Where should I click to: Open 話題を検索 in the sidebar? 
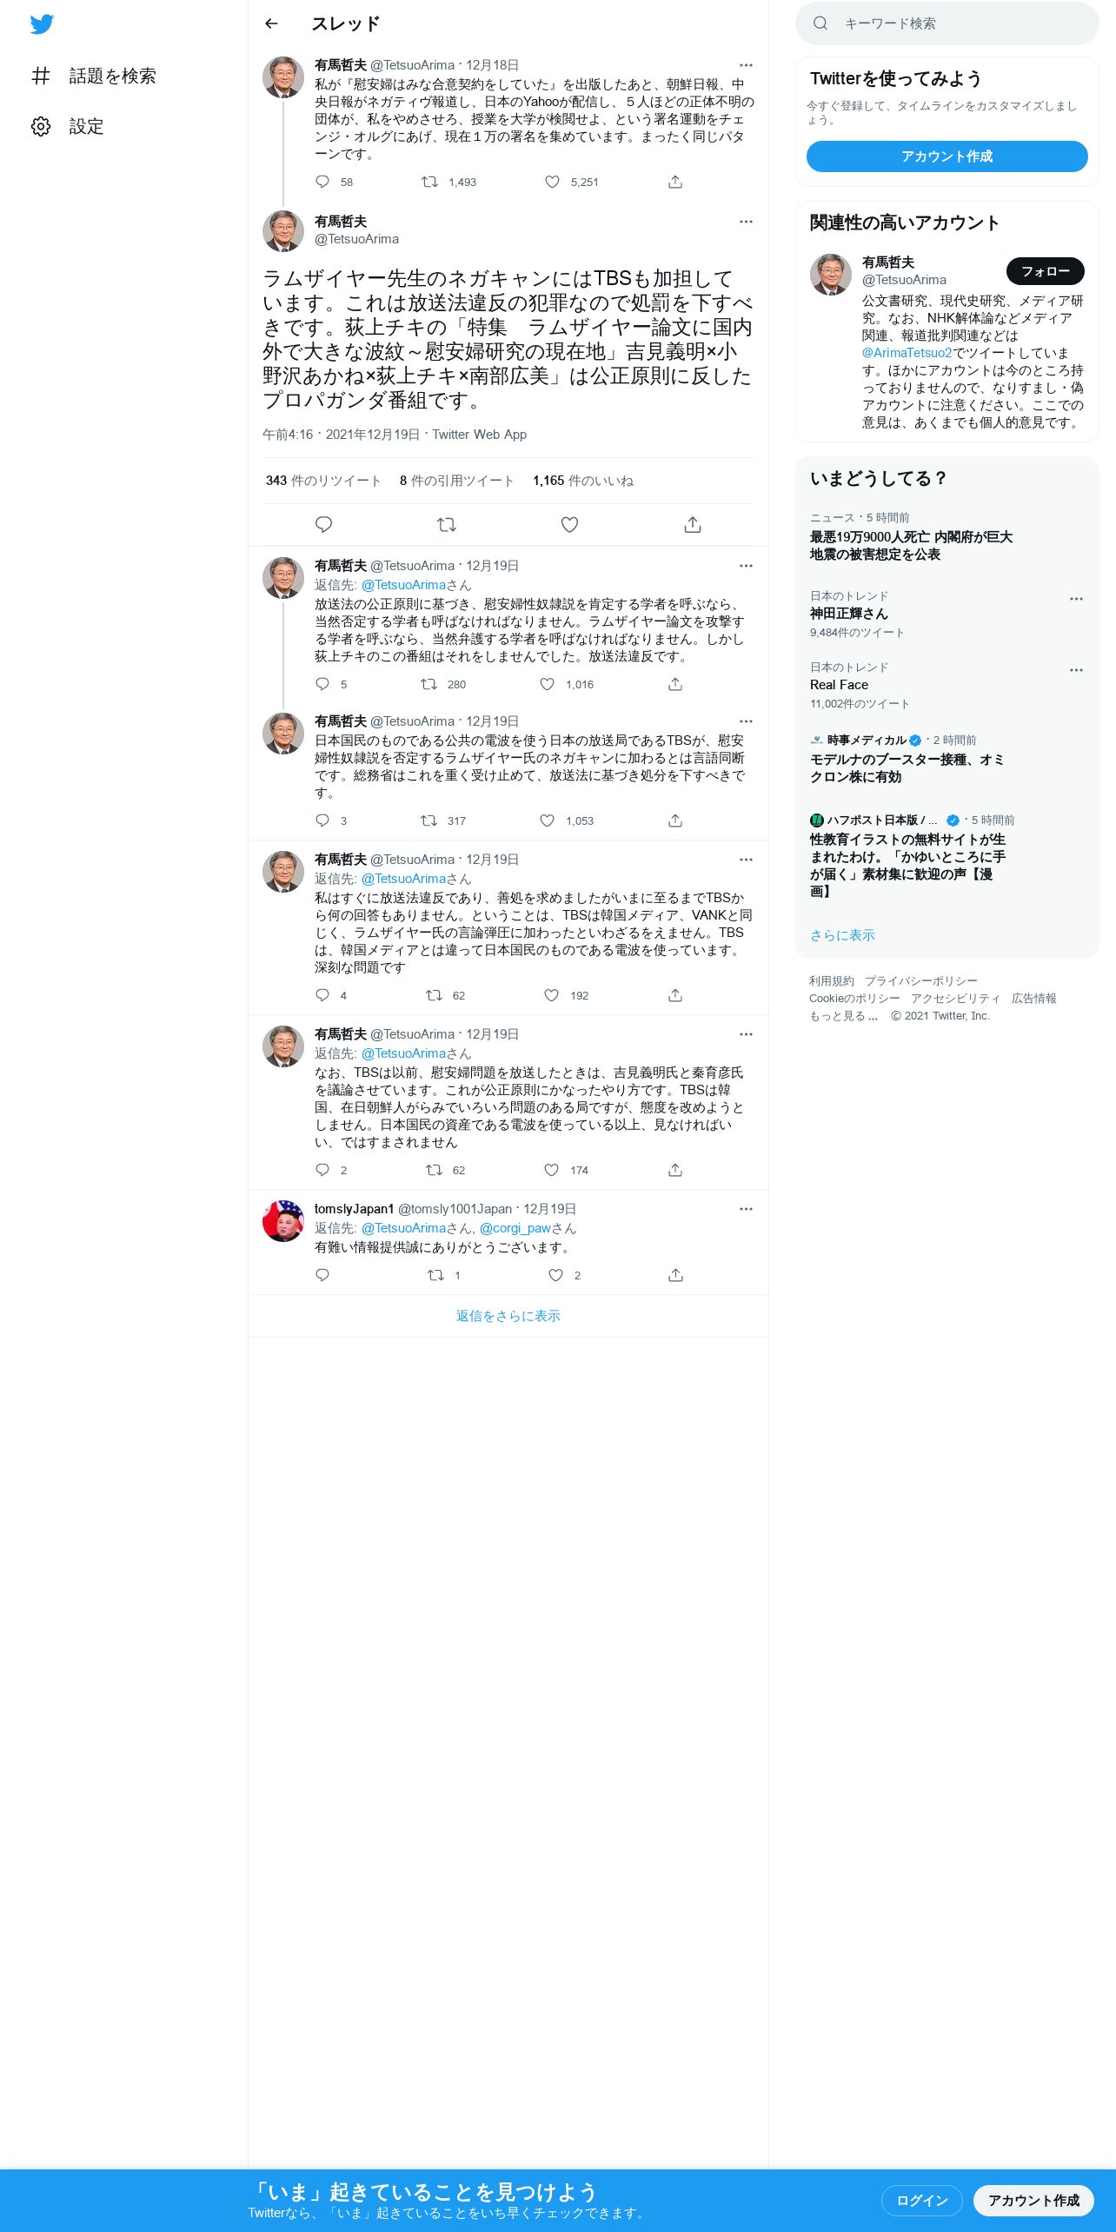tap(94, 76)
